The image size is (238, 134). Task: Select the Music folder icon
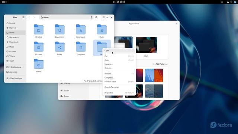click(102, 29)
